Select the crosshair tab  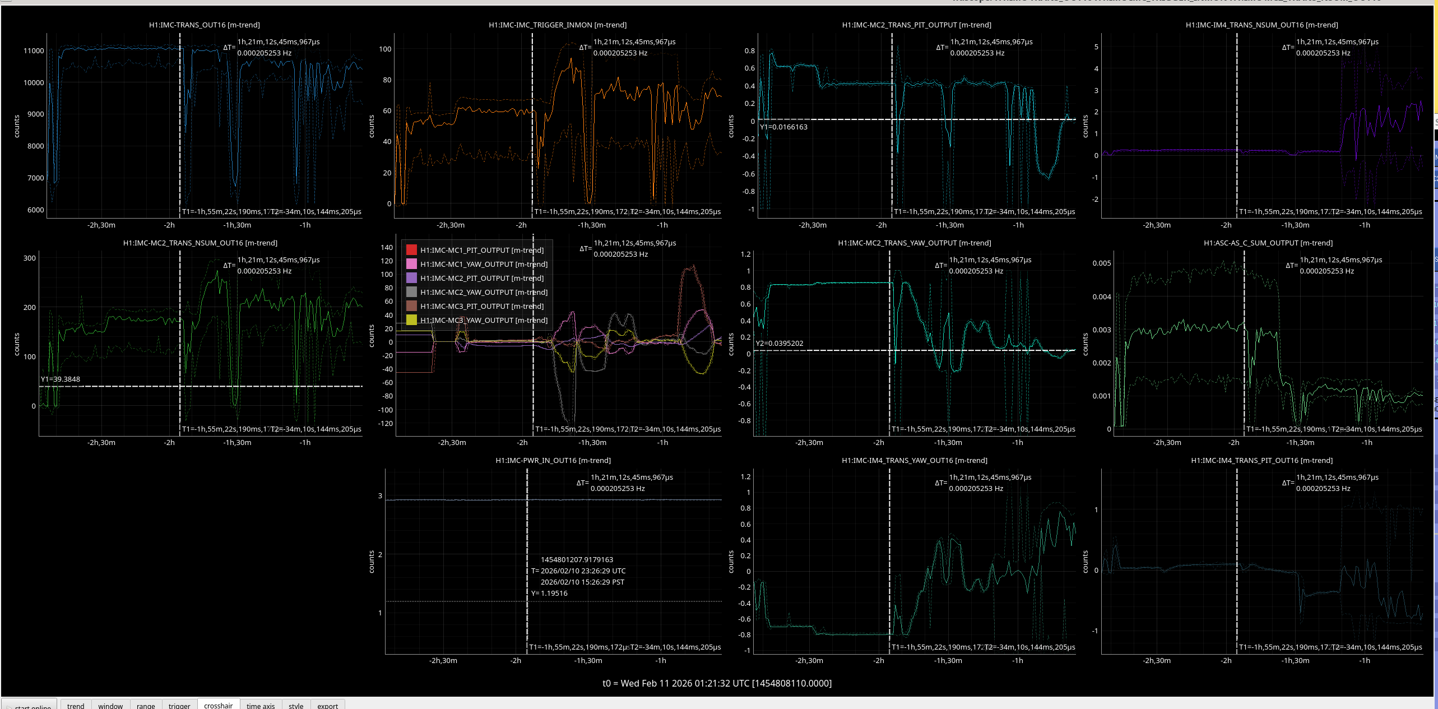click(x=218, y=705)
